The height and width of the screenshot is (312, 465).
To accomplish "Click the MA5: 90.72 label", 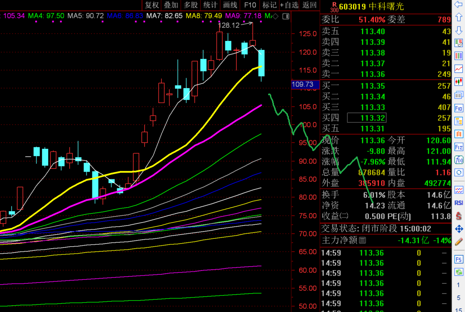I will (x=86, y=16).
